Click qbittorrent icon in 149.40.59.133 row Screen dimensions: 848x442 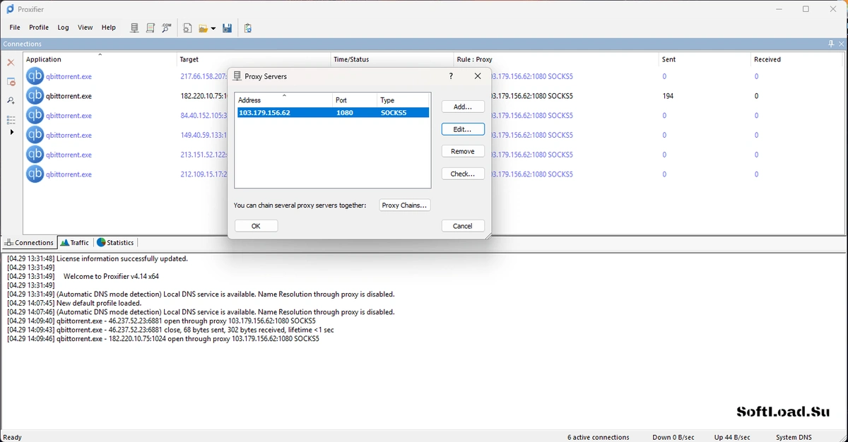pos(35,135)
